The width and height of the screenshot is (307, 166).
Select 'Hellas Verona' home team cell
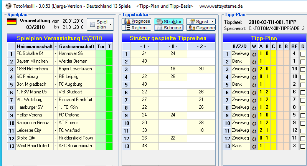[x=35, y=115]
